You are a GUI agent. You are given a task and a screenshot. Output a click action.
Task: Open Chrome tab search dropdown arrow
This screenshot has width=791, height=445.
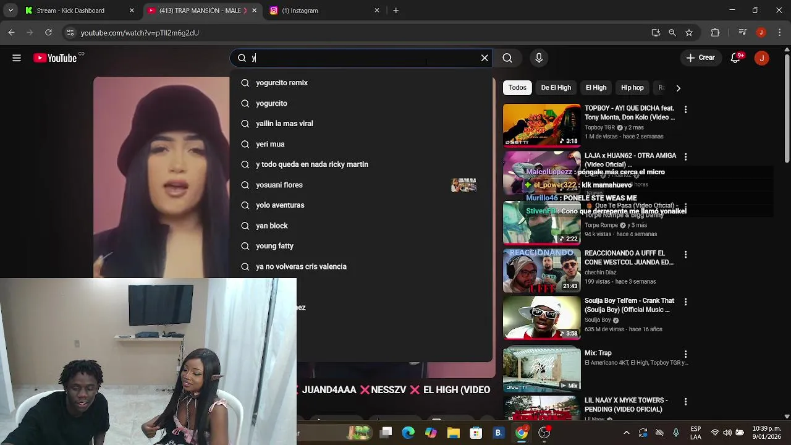11,11
